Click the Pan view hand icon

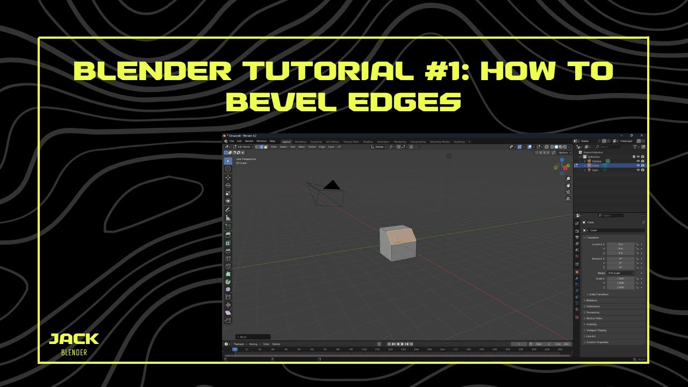568,185
